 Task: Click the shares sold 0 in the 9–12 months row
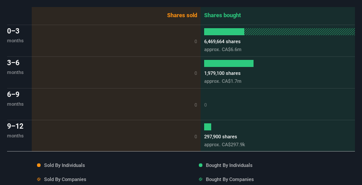196,137
